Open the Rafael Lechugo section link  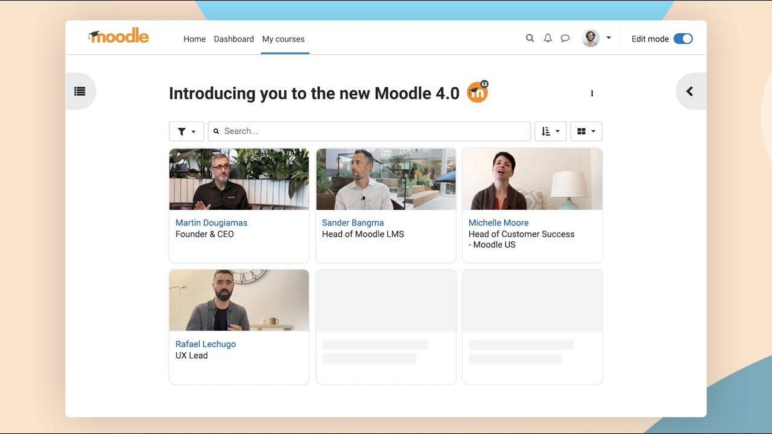pyautogui.click(x=206, y=344)
